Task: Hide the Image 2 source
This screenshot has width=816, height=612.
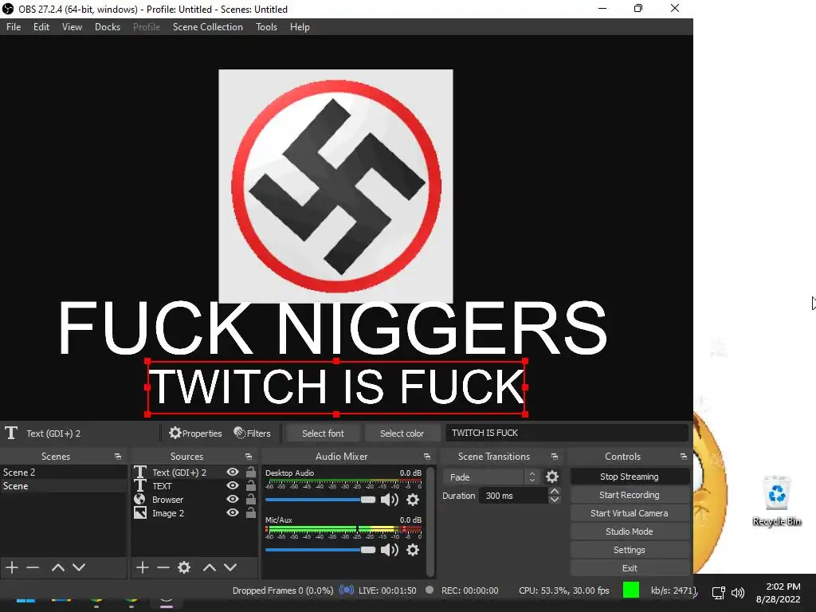Action: (x=233, y=512)
